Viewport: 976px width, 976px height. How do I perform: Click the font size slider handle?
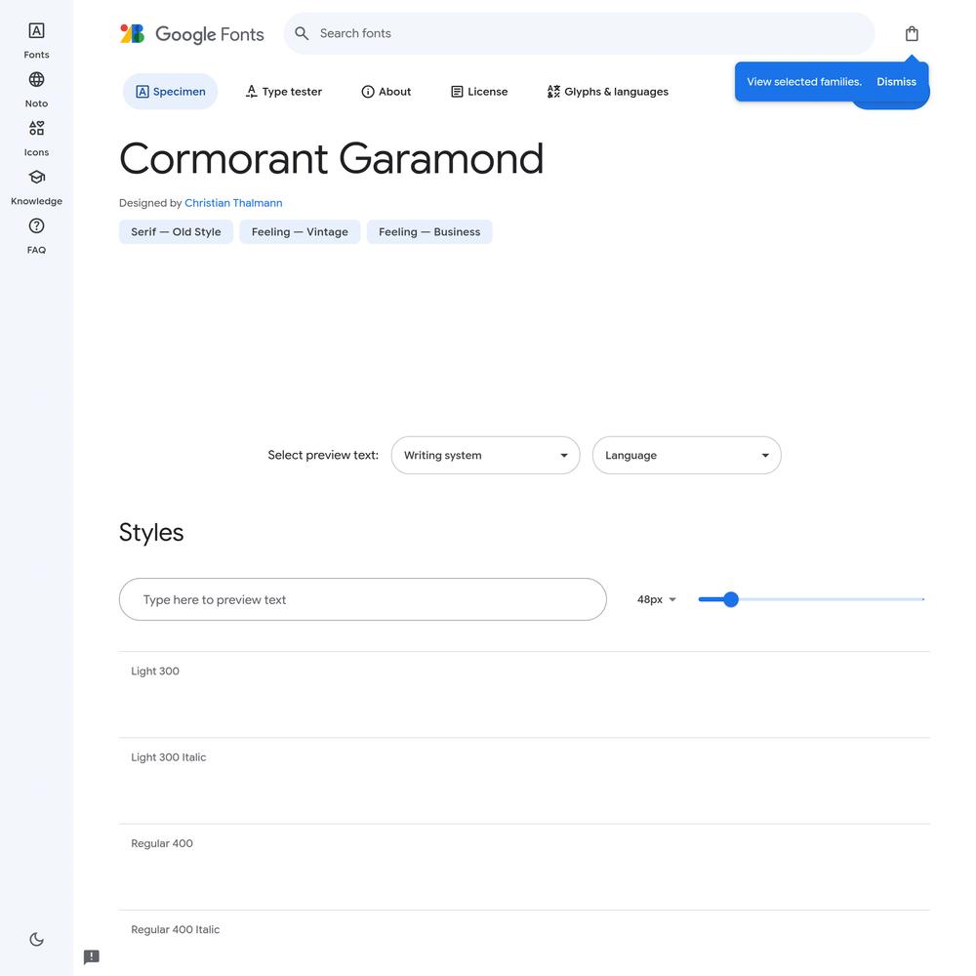(731, 599)
